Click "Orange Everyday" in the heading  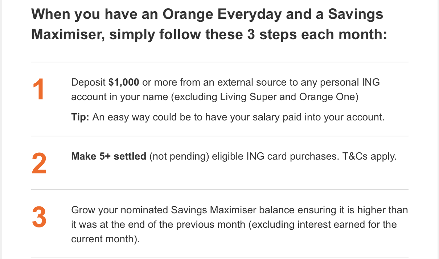coord(222,15)
